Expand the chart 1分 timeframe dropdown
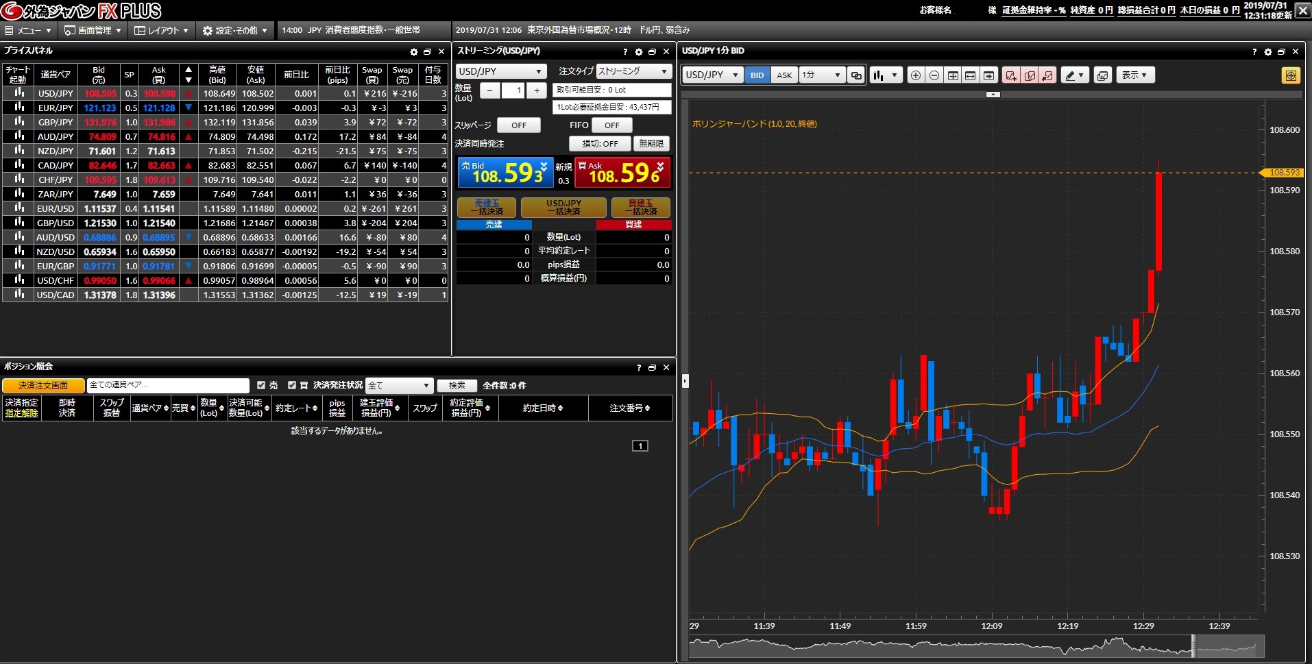Viewport: 1312px width, 664px height. click(x=821, y=75)
